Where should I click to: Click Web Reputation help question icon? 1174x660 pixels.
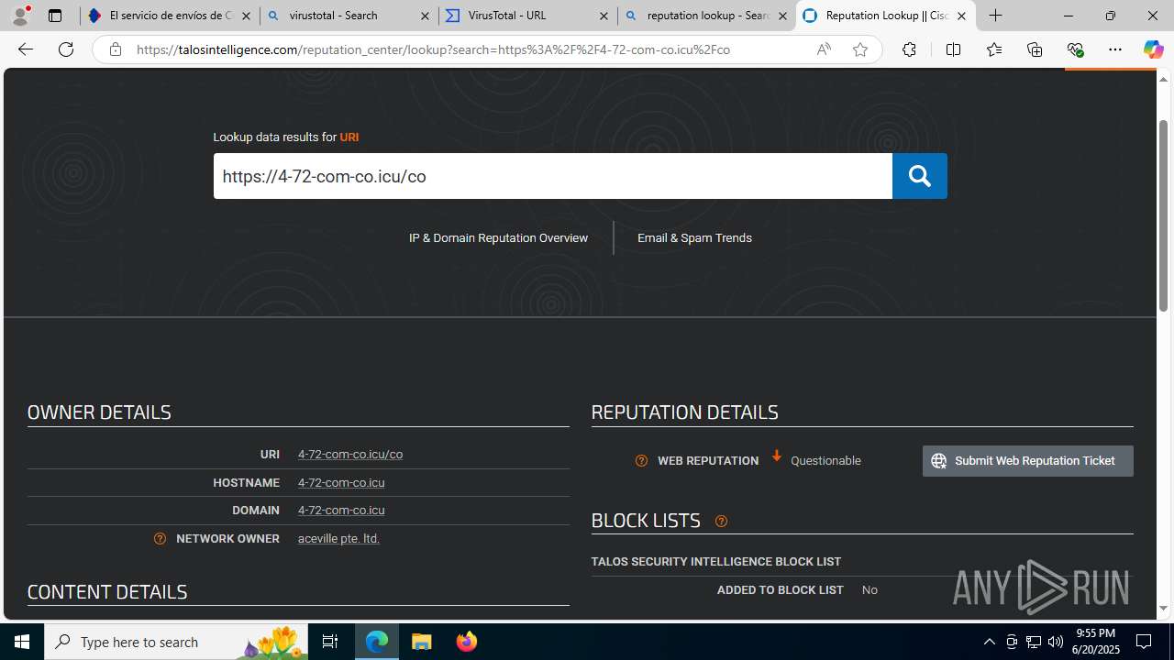641,461
